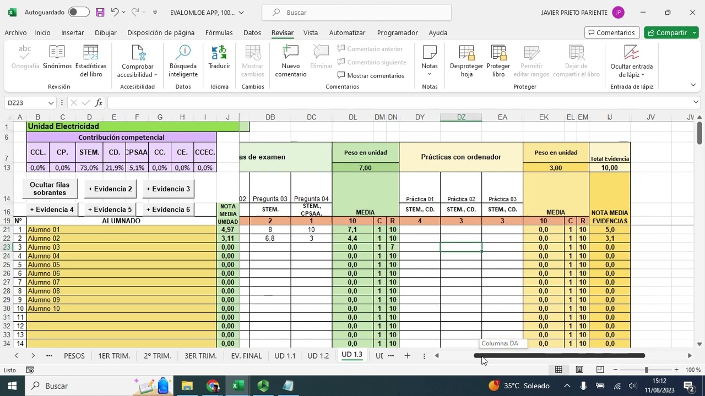705x396 pixels.
Task: Open the Undo history dropdown arrow
Action: [x=124, y=12]
